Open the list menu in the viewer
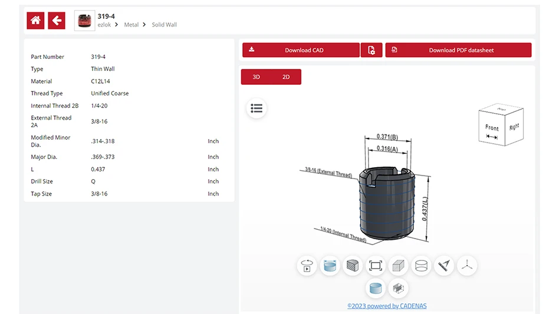This screenshot has height=314, width=559. coord(257,108)
